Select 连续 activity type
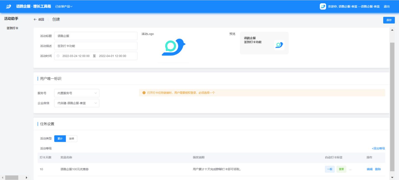This screenshot has height=180, width=399. tap(71, 138)
